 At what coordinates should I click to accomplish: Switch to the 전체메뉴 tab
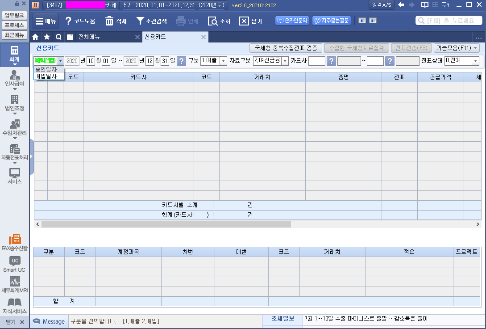click(x=89, y=37)
